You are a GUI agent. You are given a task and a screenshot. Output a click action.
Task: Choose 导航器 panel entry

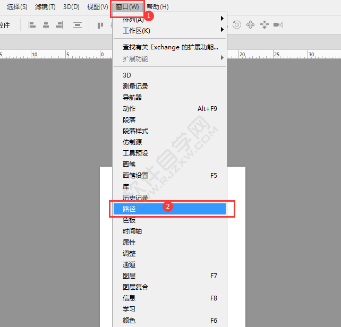tap(169, 97)
